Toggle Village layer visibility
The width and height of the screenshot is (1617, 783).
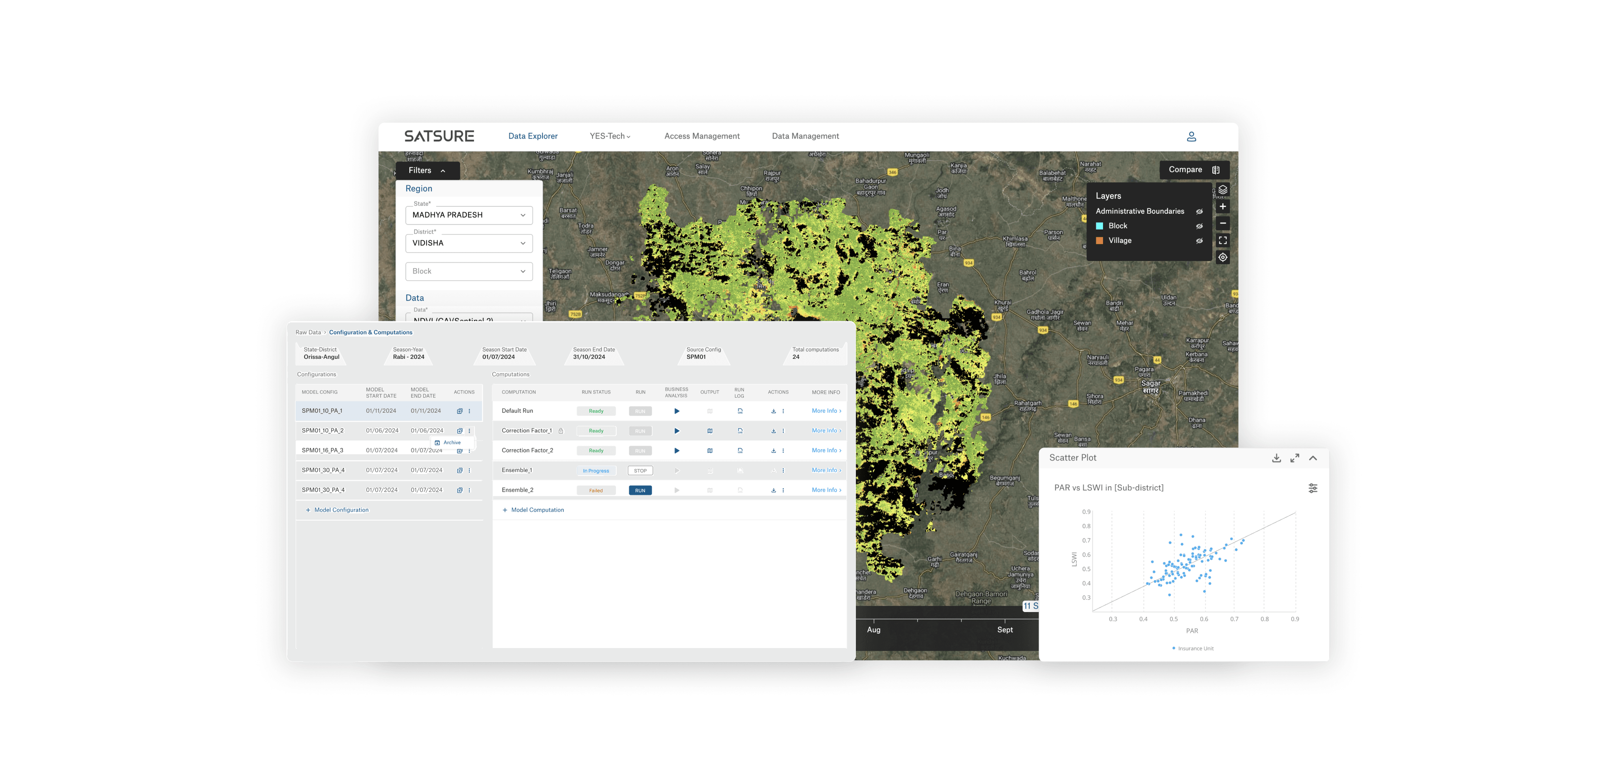(x=1199, y=241)
